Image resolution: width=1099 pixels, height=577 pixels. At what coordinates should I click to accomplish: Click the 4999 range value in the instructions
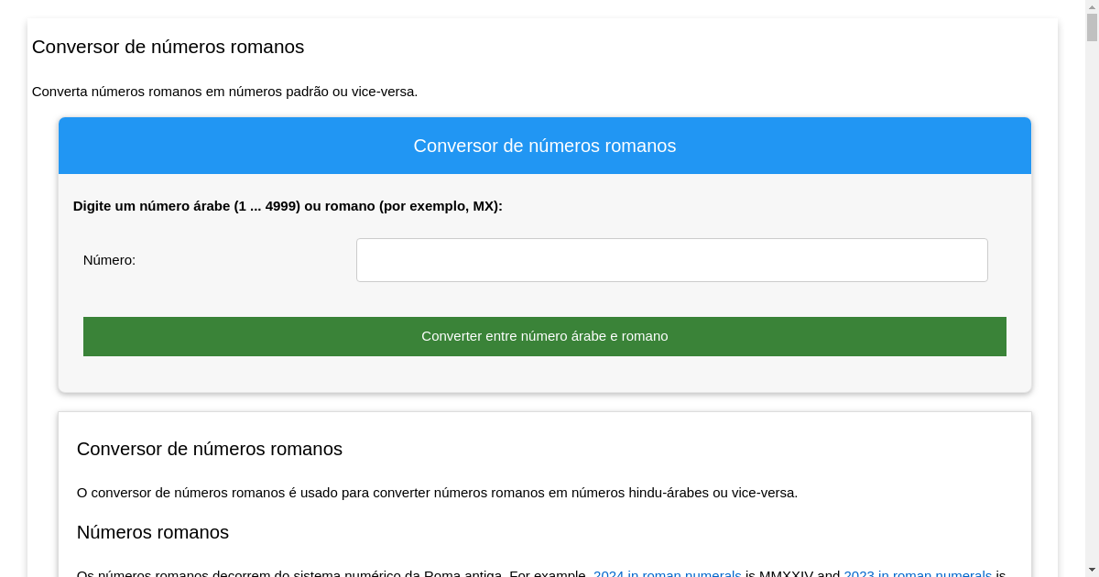point(282,206)
